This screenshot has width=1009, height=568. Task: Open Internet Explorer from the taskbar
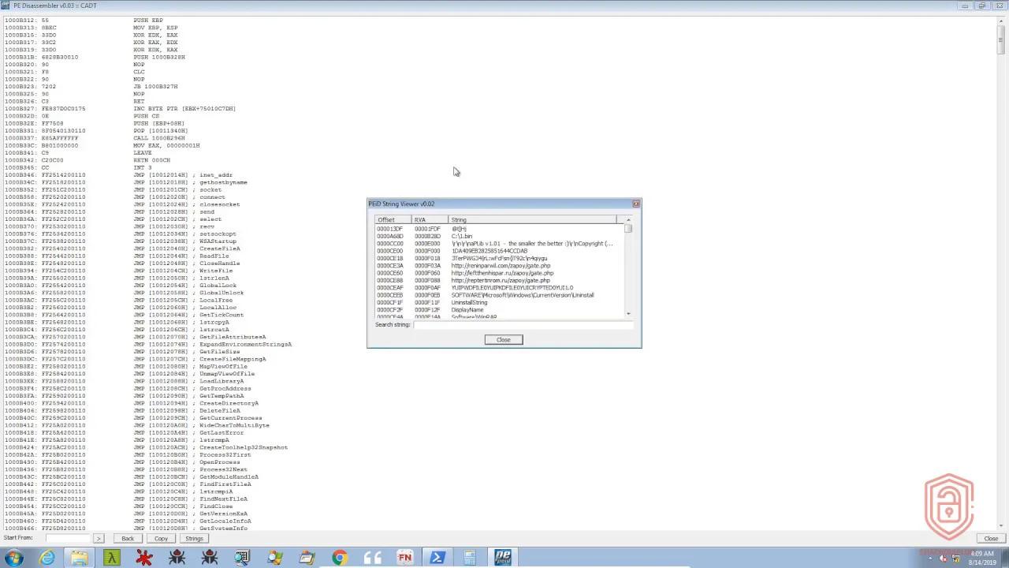[47, 558]
